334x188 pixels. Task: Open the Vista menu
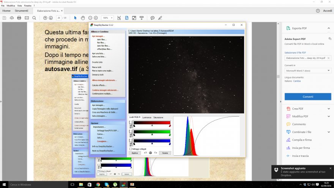click(19, 6)
